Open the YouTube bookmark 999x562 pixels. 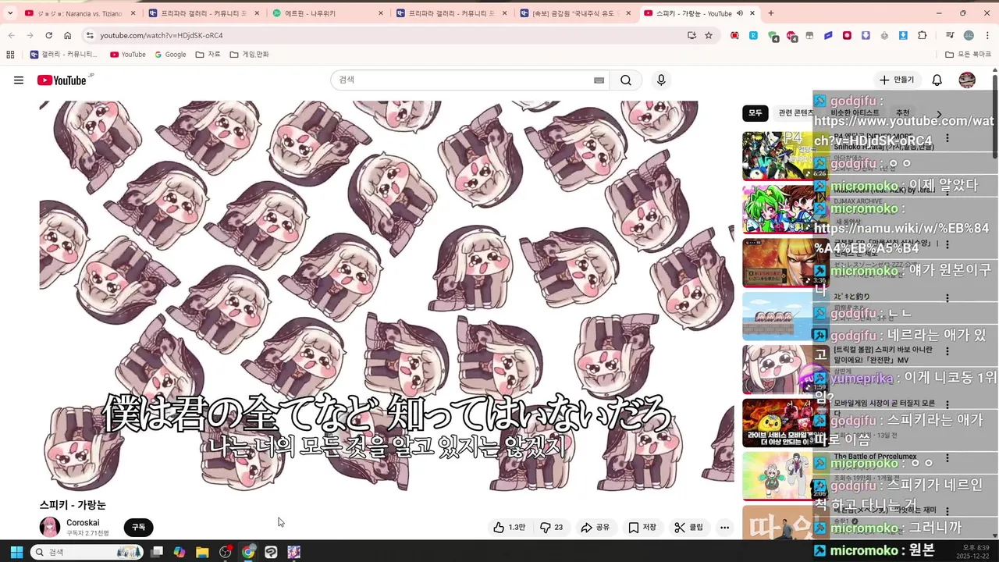(128, 55)
